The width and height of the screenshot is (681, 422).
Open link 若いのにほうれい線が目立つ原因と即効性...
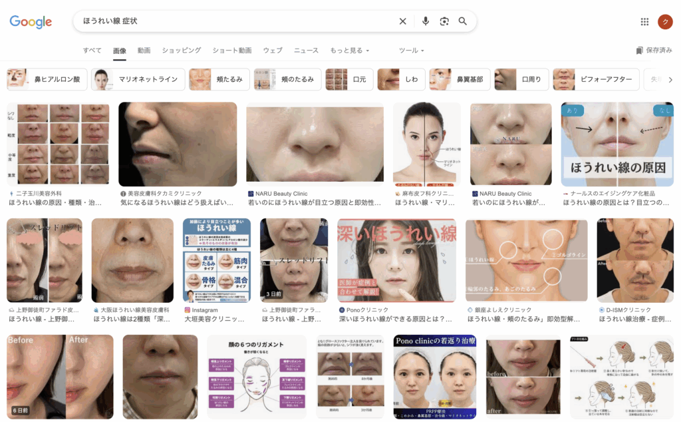pos(315,203)
